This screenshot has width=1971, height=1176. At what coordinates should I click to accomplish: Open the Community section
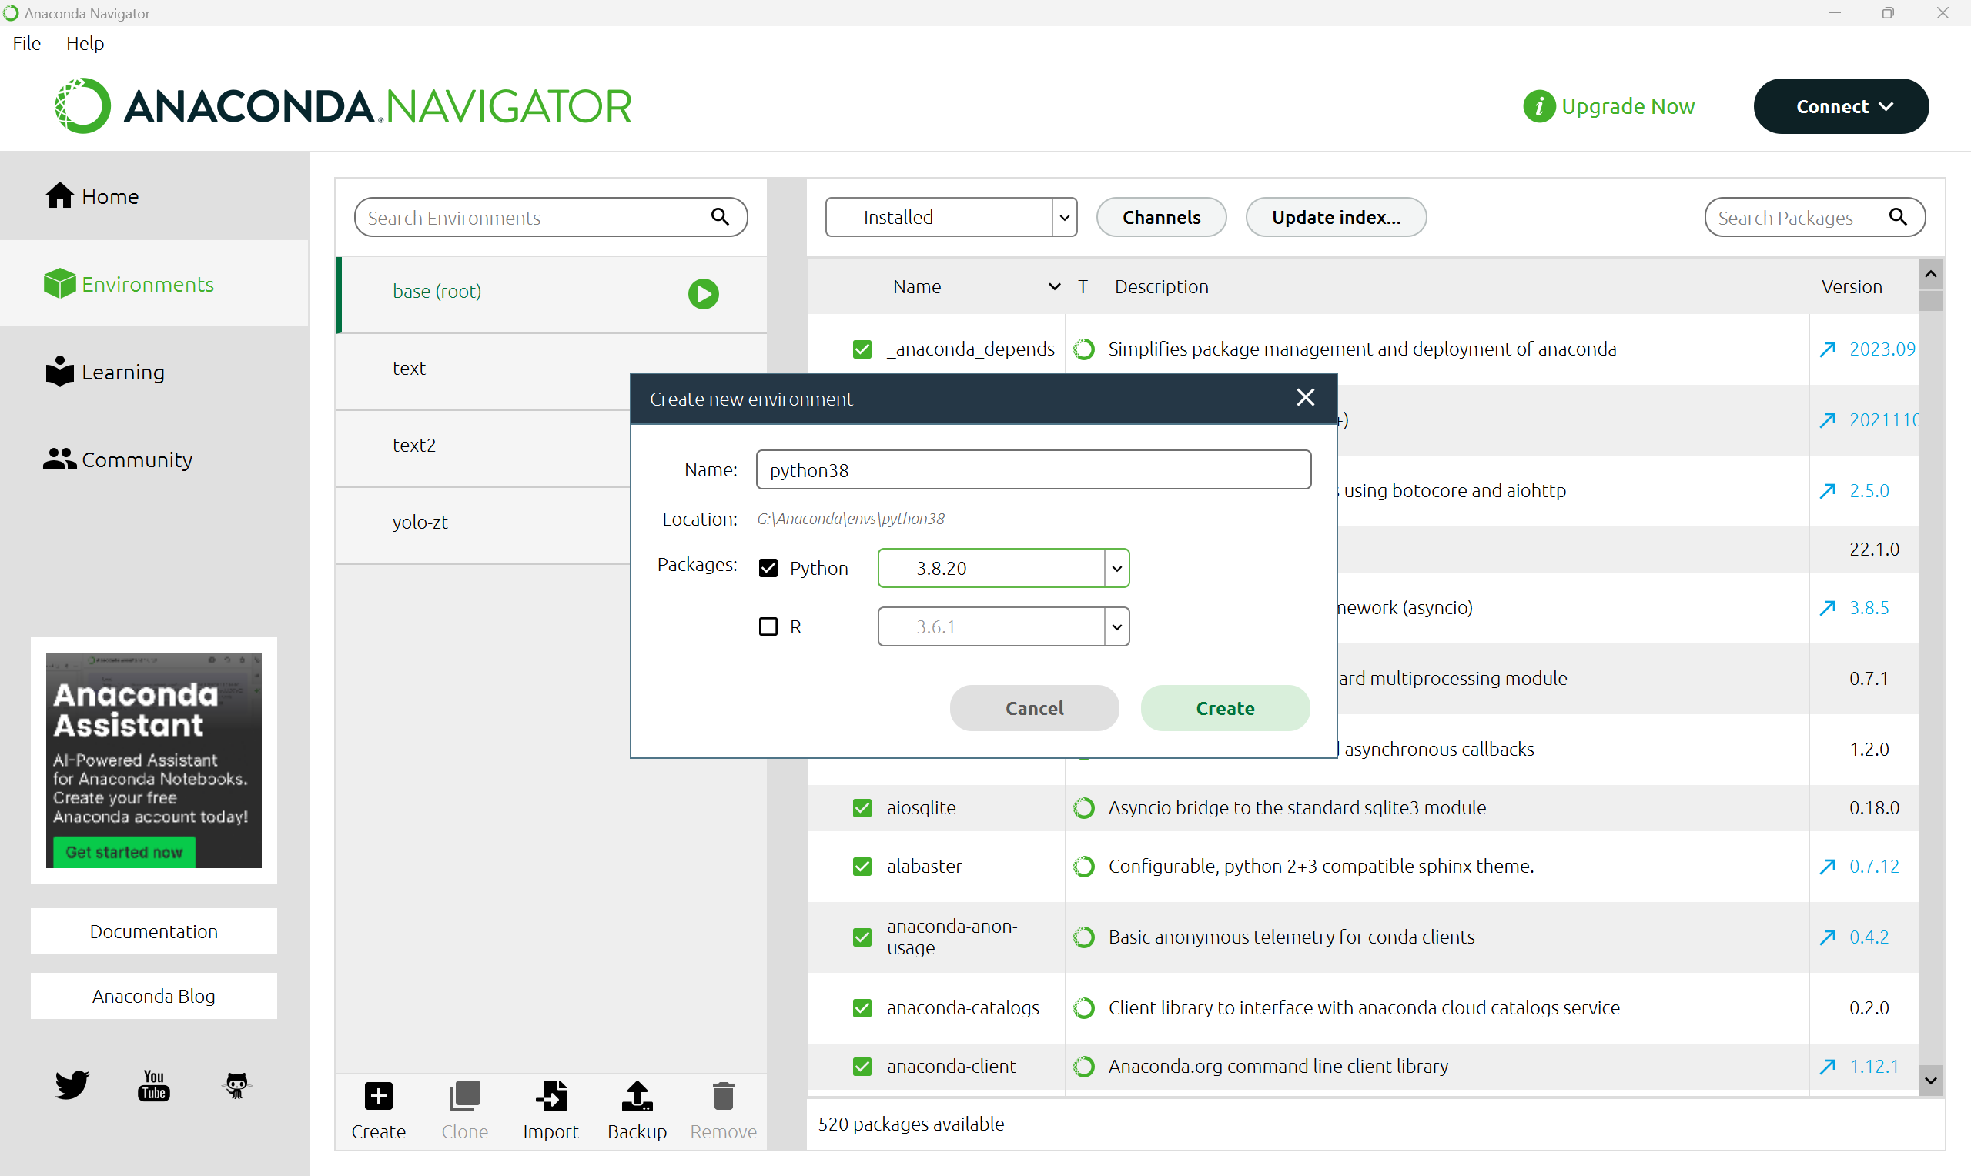[117, 459]
